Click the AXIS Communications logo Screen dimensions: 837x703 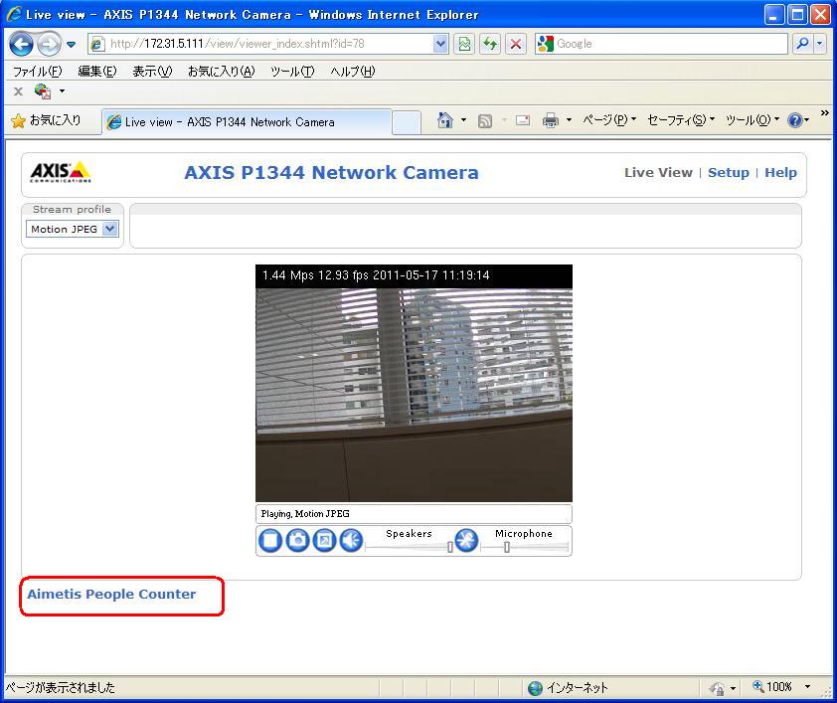(x=61, y=172)
